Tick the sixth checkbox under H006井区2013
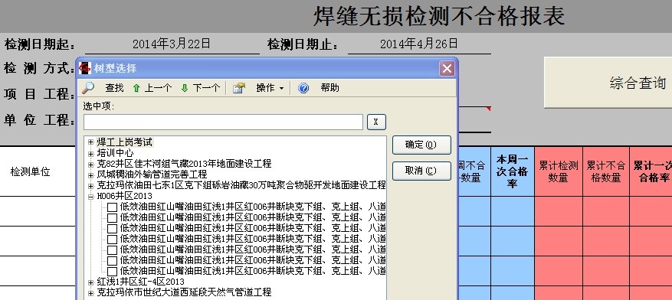This screenshot has width=672, height=300. pos(113,261)
